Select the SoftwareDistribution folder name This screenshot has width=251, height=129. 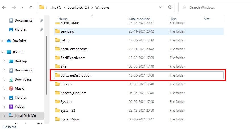[x=76, y=75]
